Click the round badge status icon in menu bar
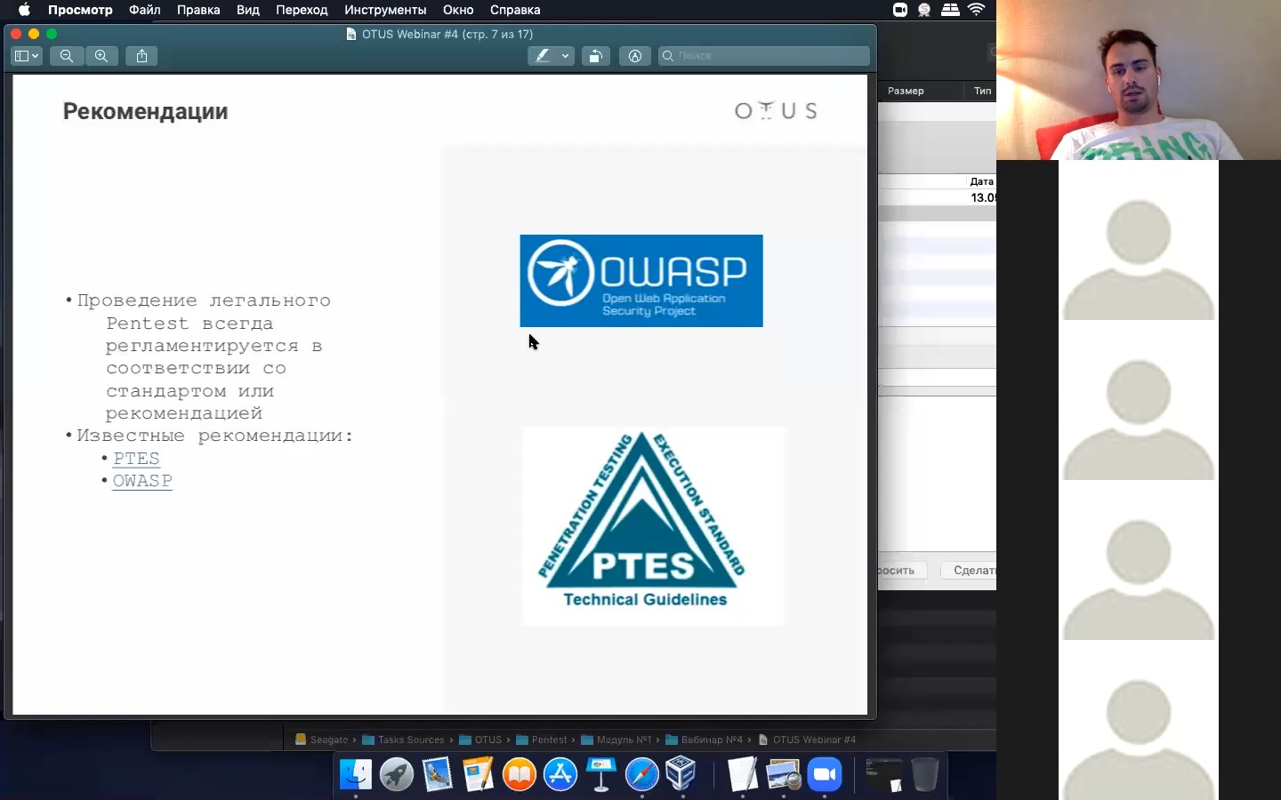 [x=924, y=10]
